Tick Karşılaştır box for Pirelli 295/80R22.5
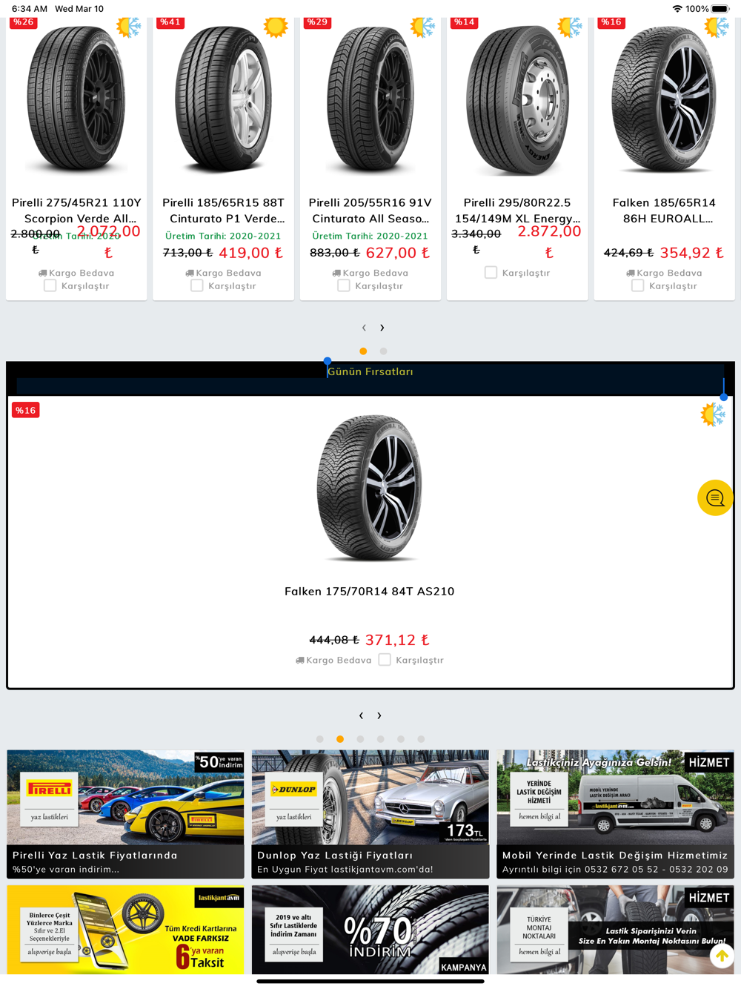The width and height of the screenshot is (741, 989). click(491, 272)
